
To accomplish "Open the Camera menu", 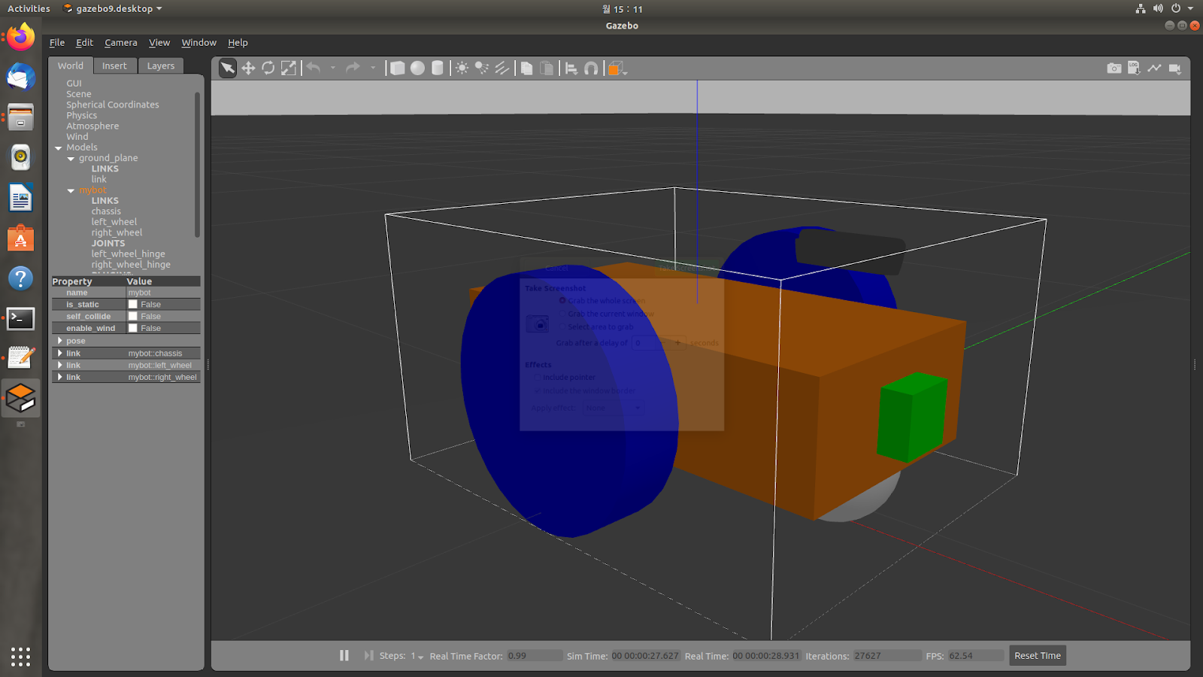I will click(x=121, y=43).
